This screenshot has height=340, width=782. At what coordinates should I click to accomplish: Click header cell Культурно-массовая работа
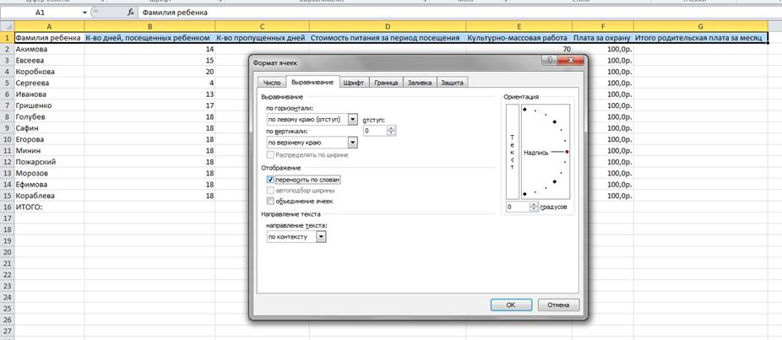[x=519, y=38]
